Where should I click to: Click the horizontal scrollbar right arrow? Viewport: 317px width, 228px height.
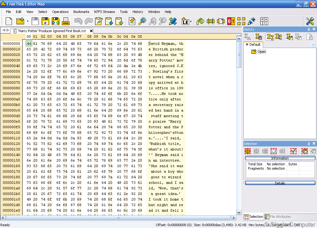pyautogui.click(x=233, y=218)
